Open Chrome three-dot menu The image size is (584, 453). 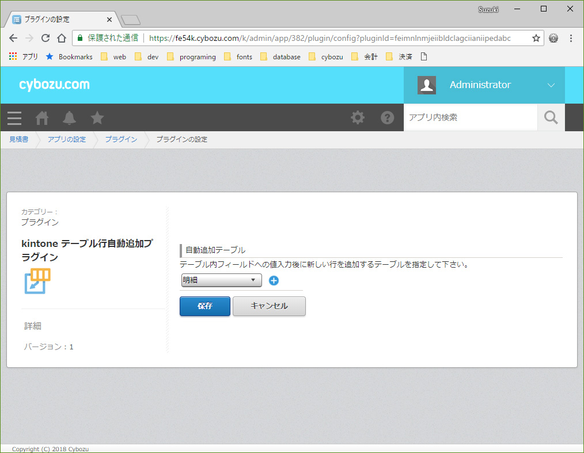tap(571, 38)
